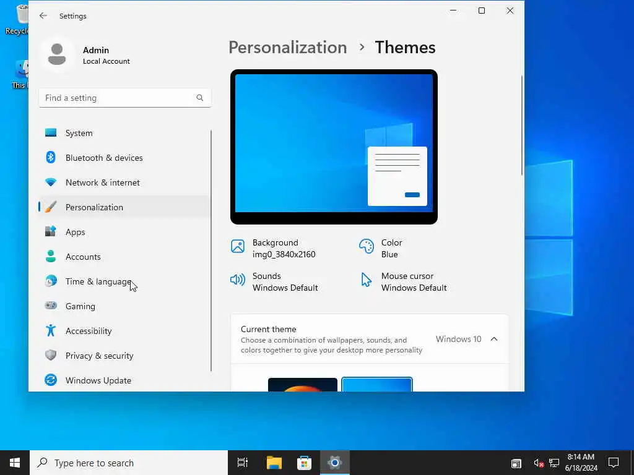Click the Admin account name

(x=96, y=50)
